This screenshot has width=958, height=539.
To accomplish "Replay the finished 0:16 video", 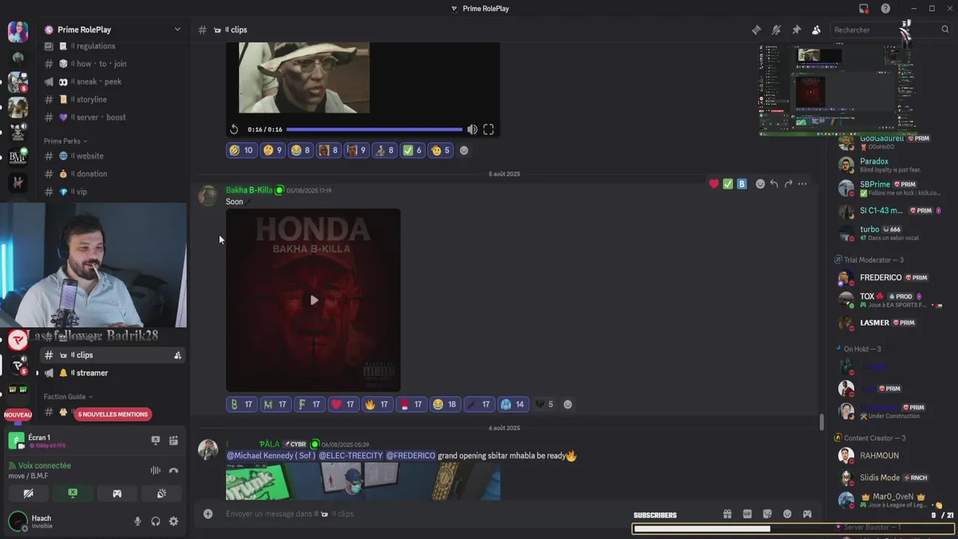I will [234, 130].
